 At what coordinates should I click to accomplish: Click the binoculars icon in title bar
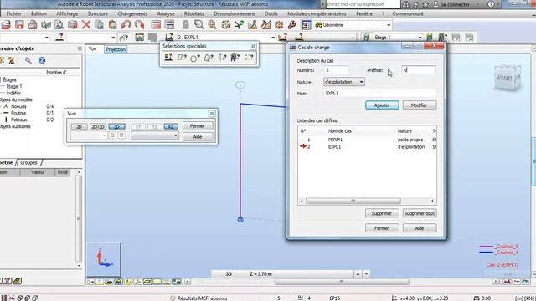click(x=405, y=4)
